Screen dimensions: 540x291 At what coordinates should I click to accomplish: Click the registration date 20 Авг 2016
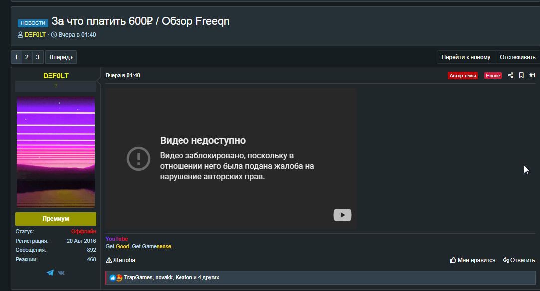click(x=81, y=241)
